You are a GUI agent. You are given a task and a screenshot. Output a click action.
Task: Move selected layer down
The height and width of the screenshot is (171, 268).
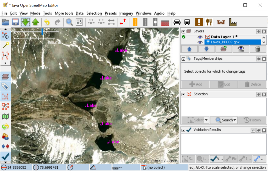pyautogui.click(x=206, y=49)
